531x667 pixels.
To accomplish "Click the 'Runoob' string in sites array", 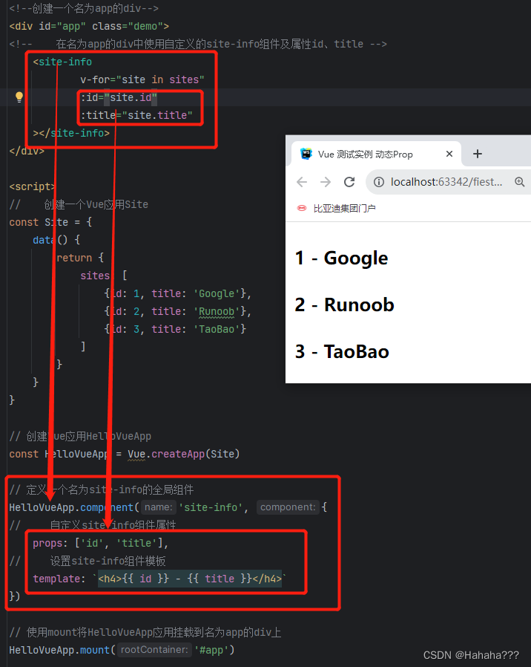I will 217,312.
